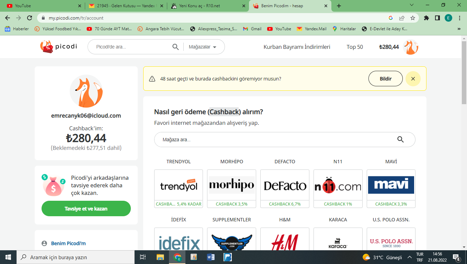Viewport: 467px width, 264px height.
Task: Click the share page icon in address bar
Action: (x=402, y=18)
